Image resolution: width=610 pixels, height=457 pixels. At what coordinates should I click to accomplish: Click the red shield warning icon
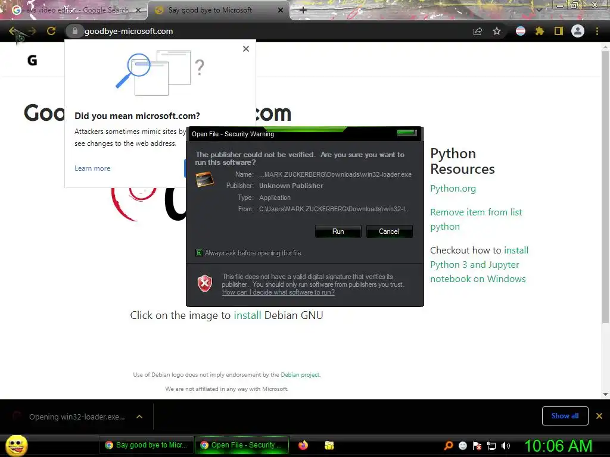pyautogui.click(x=205, y=283)
